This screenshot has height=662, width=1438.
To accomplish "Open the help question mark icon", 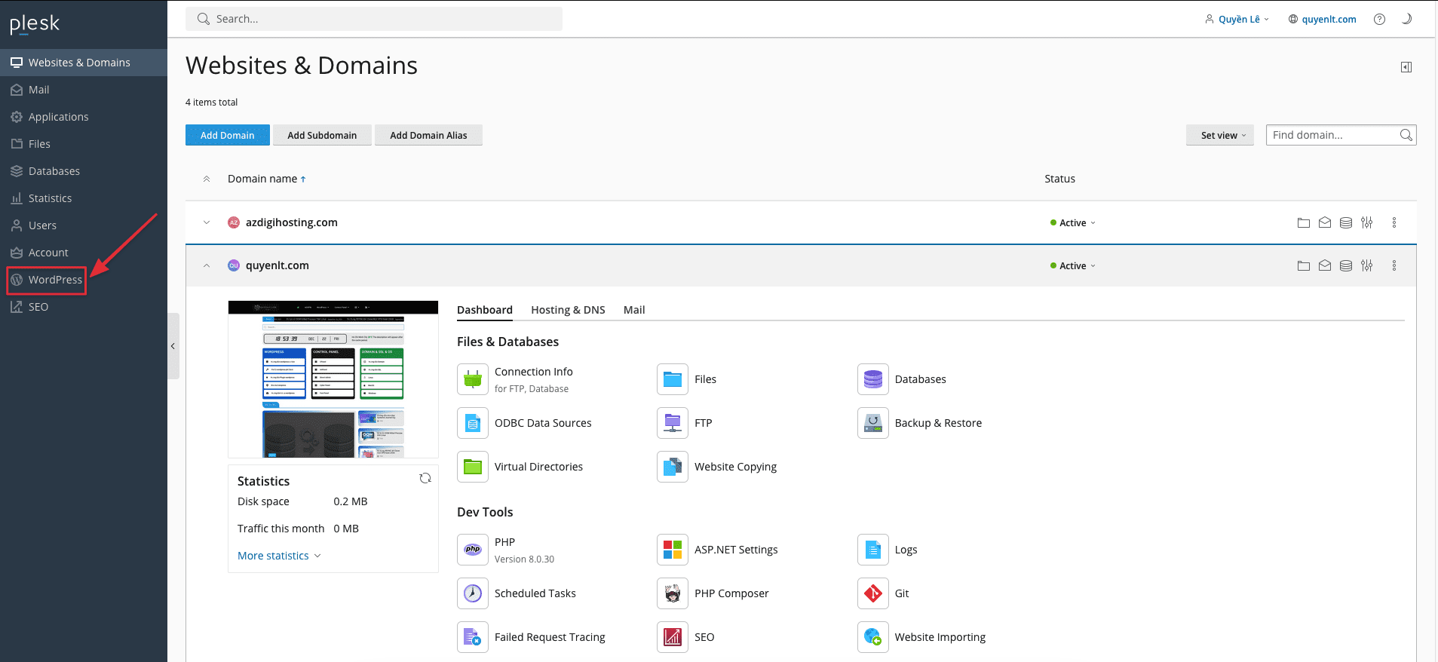I will tap(1379, 20).
